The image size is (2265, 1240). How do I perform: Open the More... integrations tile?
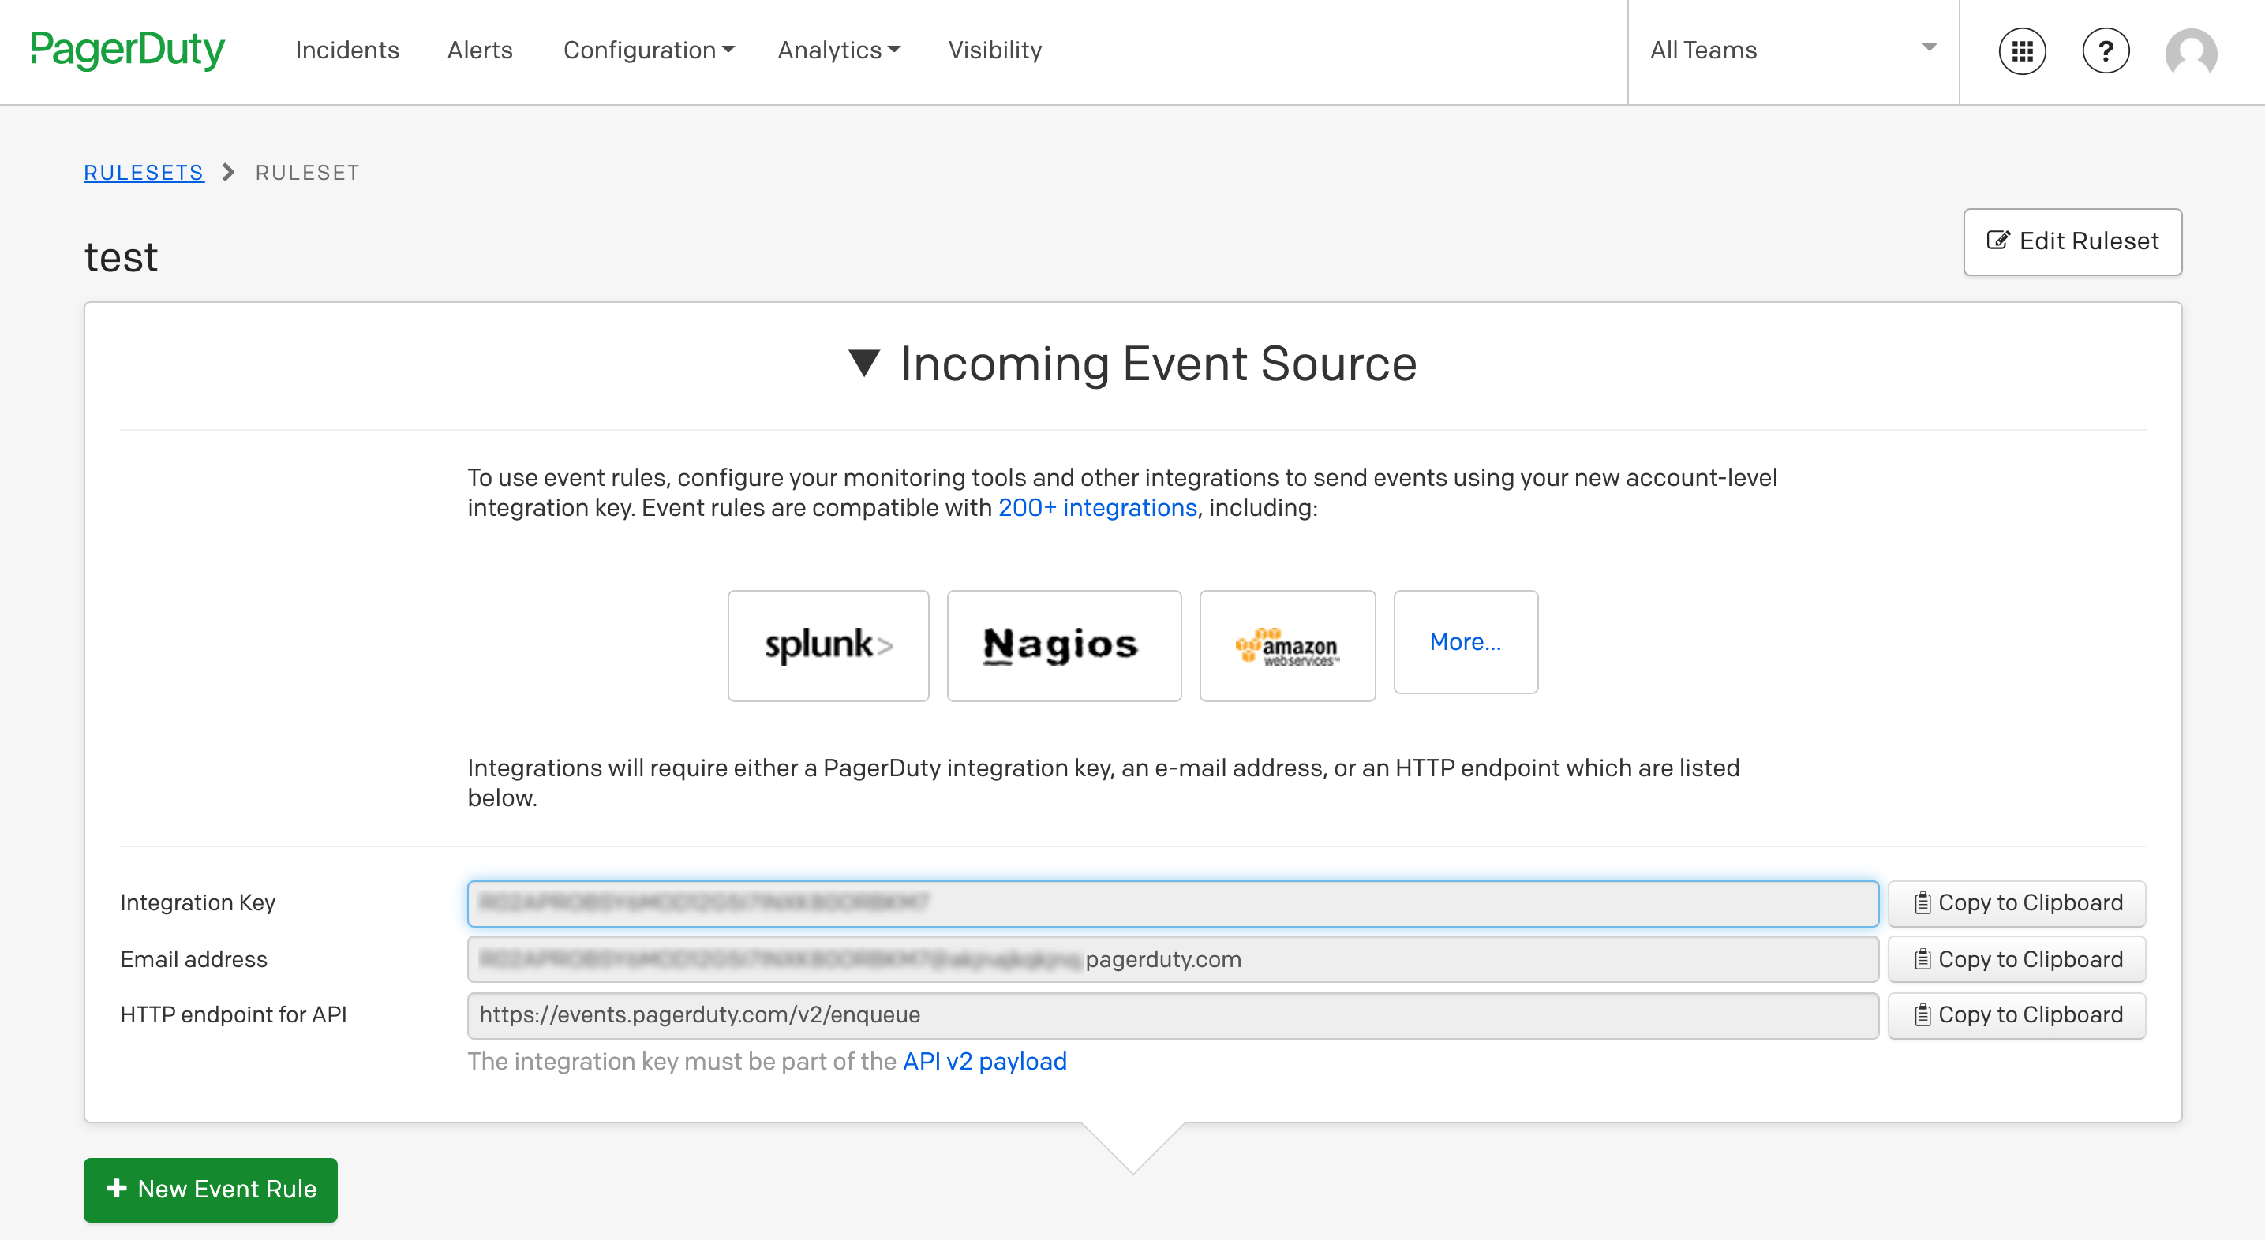1466,641
